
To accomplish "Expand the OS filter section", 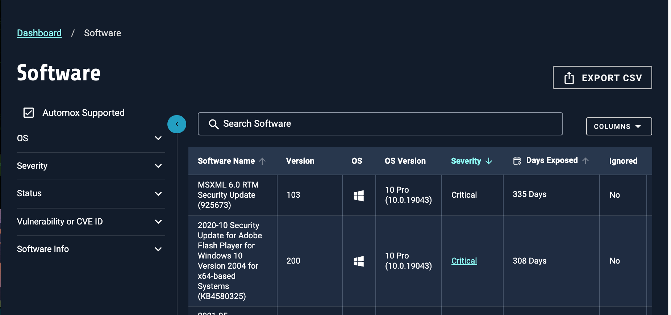I will pyautogui.click(x=91, y=138).
